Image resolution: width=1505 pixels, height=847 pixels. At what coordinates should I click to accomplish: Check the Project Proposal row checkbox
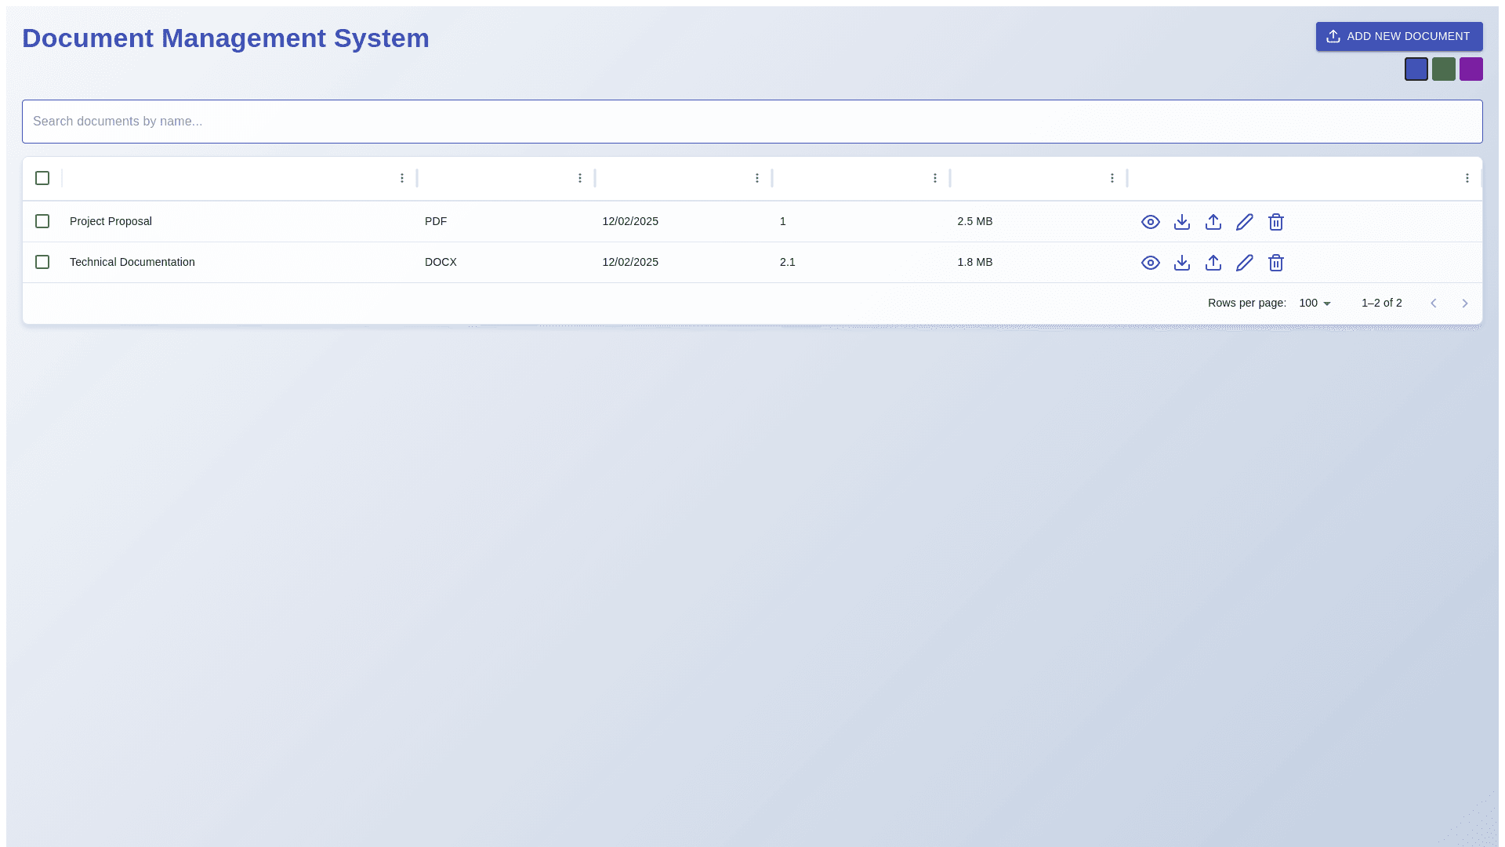(x=42, y=221)
